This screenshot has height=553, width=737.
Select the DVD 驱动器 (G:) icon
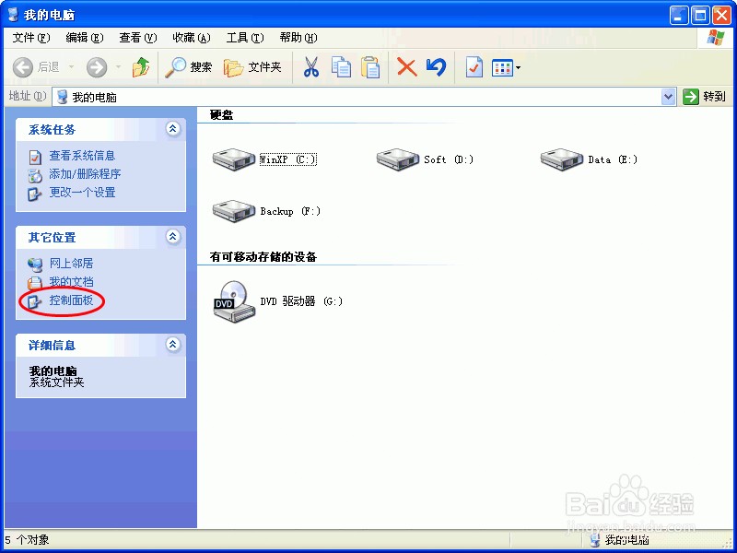tap(234, 301)
